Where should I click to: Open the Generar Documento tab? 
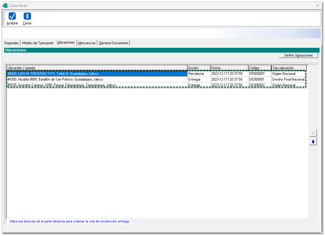coord(114,43)
